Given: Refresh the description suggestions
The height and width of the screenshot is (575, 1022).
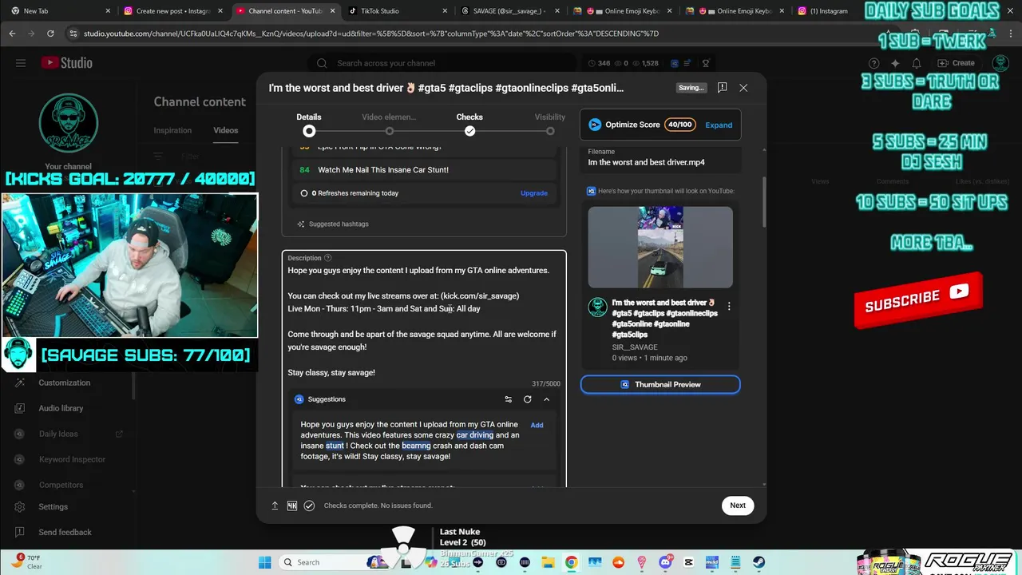Looking at the screenshot, I should click(x=527, y=399).
